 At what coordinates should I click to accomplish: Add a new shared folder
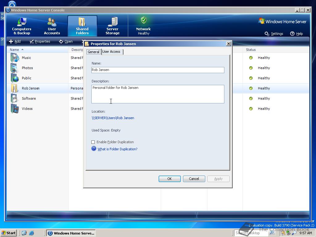15,41
